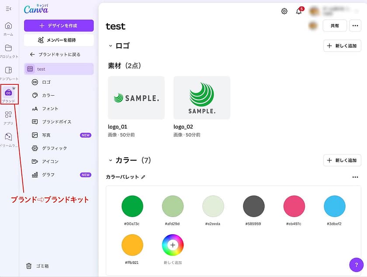Collapse the ロゴ section chevron
The width and height of the screenshot is (367, 277).
tap(110, 46)
